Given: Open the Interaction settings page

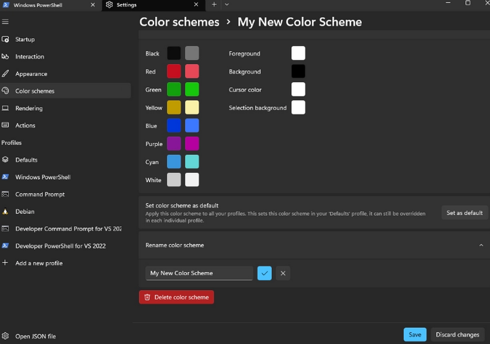Looking at the screenshot, I should tap(65, 57).
